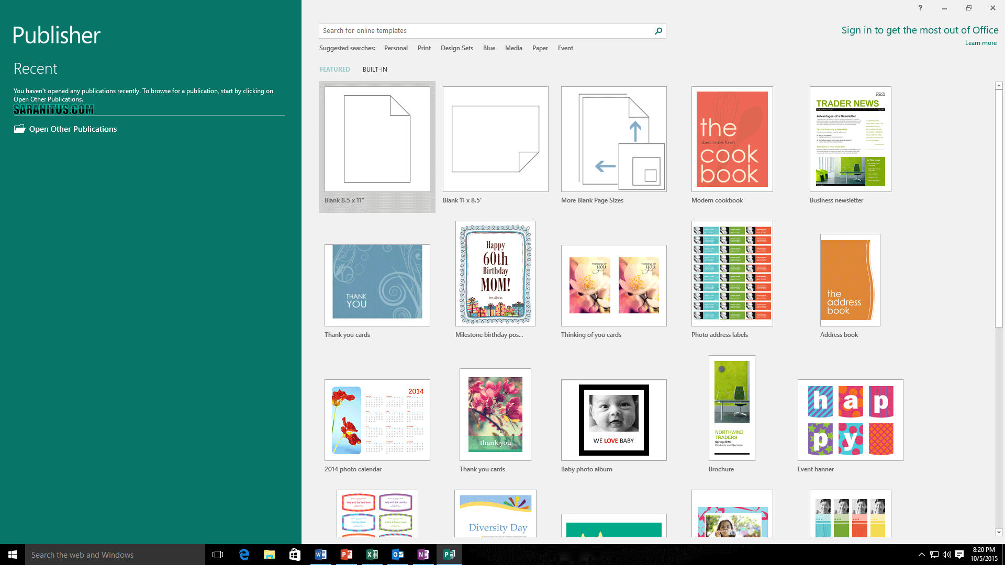Open OneNote from the taskbar

[423, 555]
